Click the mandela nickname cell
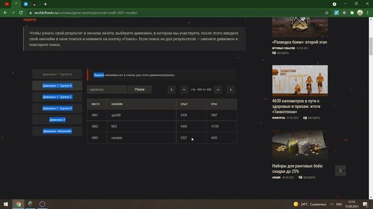Image resolution: width=373 pixels, height=209 pixels. [141, 138]
